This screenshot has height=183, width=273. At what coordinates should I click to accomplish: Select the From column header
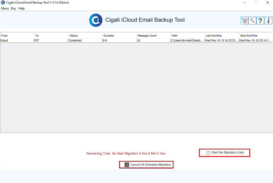click(x=17, y=36)
